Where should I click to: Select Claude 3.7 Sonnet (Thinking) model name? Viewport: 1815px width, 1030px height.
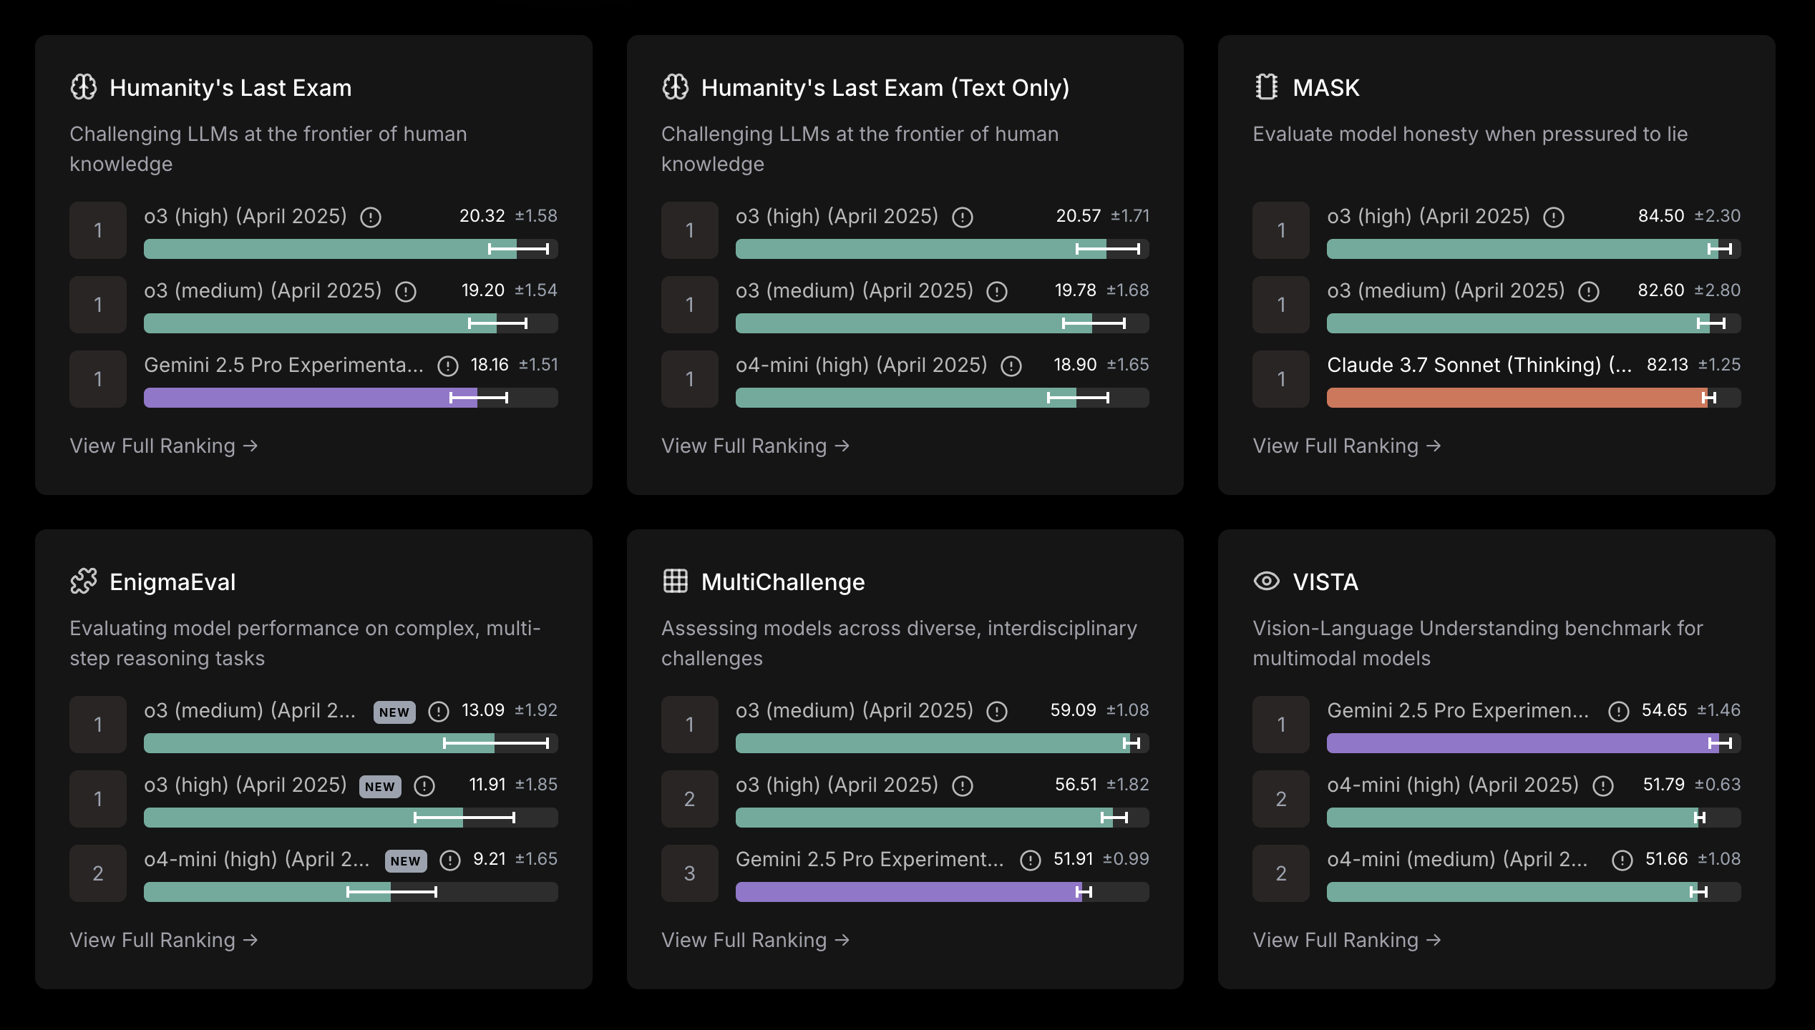click(x=1479, y=366)
